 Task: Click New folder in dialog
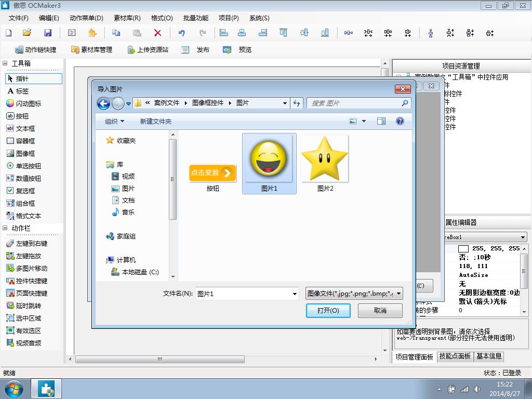[x=156, y=121]
